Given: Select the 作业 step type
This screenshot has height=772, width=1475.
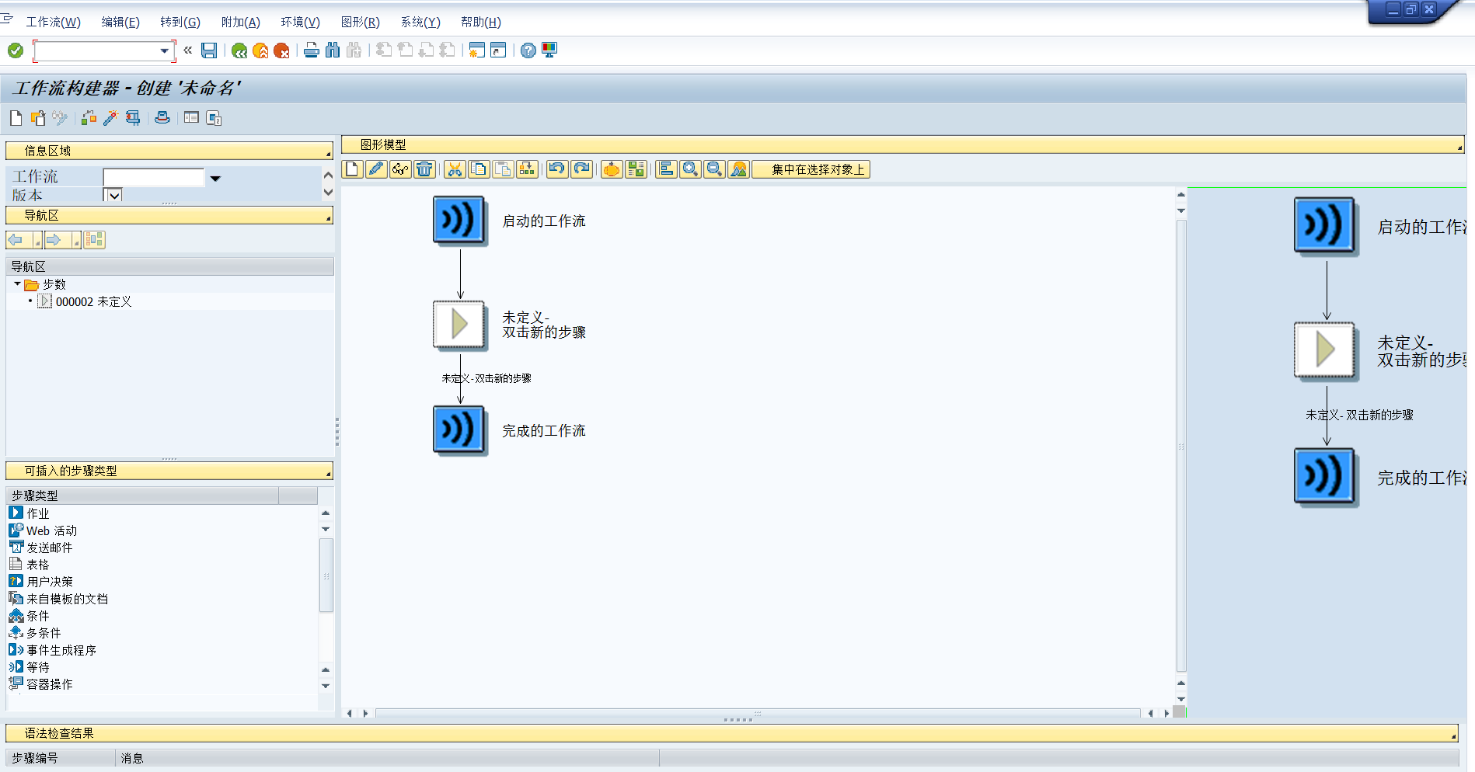Looking at the screenshot, I should click(38, 513).
